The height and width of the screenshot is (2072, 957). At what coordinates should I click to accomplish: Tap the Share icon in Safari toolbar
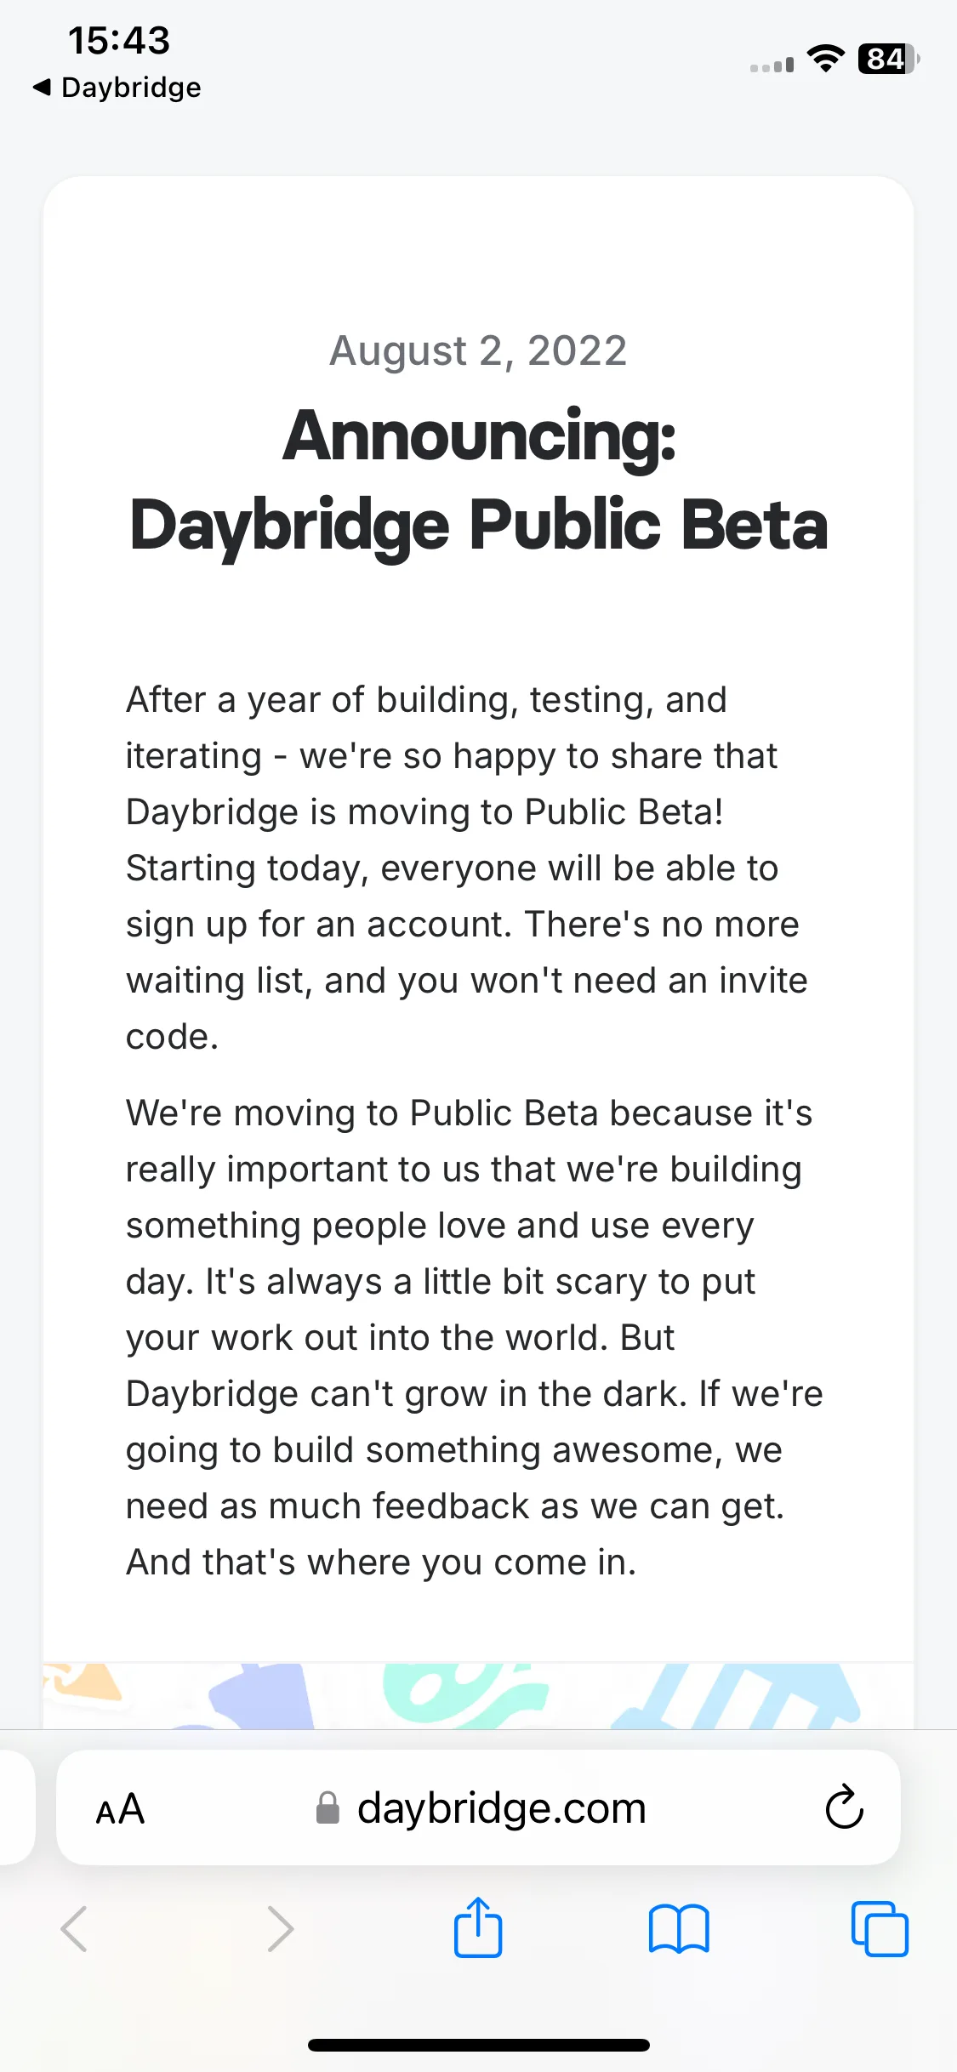tap(478, 1927)
